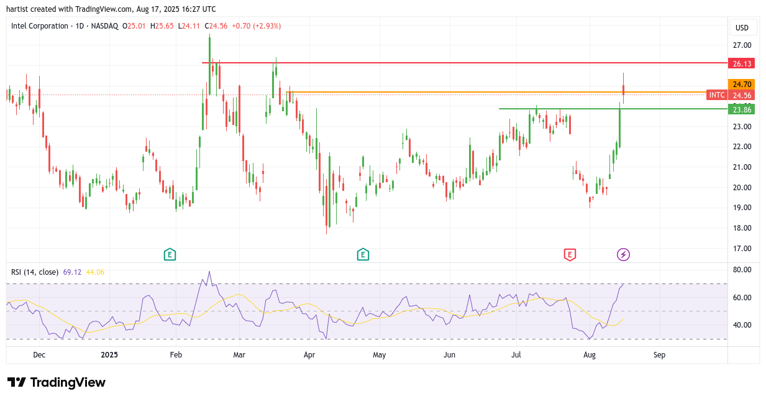766x401 pixels.
Task: Click the 27.00 label on price scale
Action: click(742, 45)
